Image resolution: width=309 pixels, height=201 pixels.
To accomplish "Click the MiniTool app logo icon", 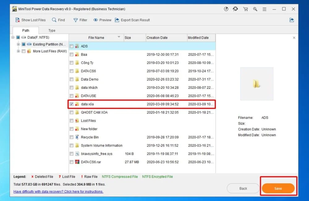I will coord(15,9).
